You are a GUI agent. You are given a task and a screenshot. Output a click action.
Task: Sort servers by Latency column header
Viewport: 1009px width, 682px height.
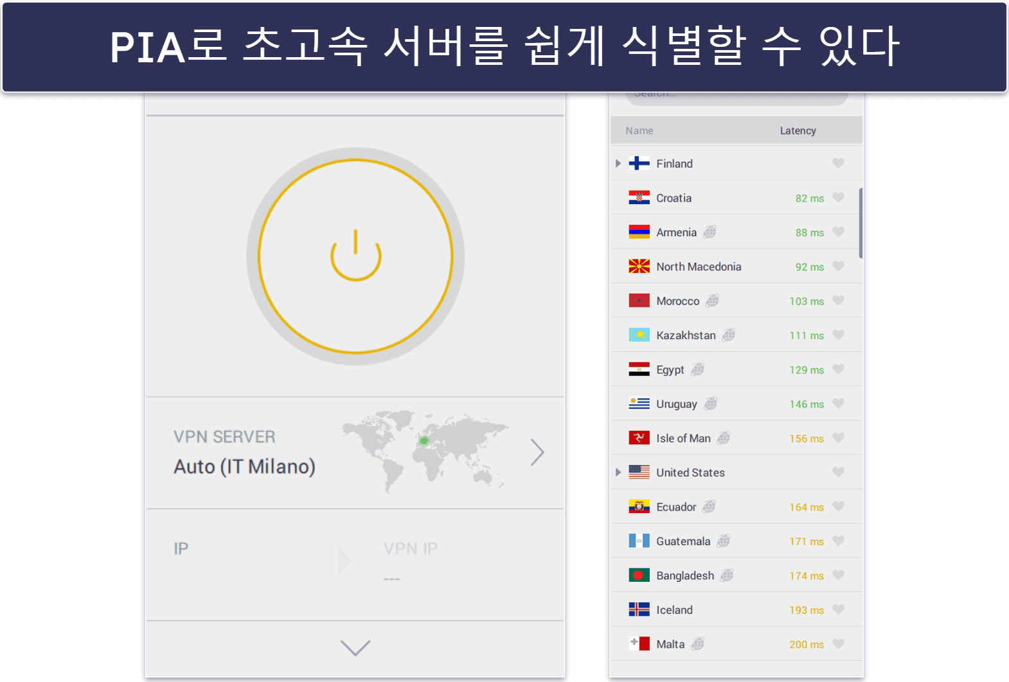[x=798, y=130]
